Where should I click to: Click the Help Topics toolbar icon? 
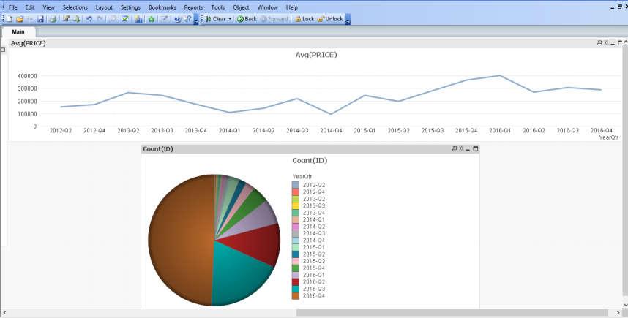coord(177,19)
